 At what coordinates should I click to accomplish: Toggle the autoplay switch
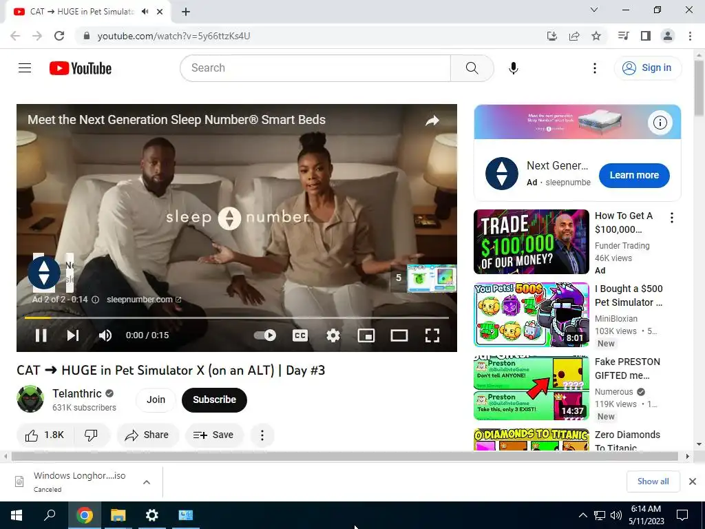pyautogui.click(x=265, y=335)
